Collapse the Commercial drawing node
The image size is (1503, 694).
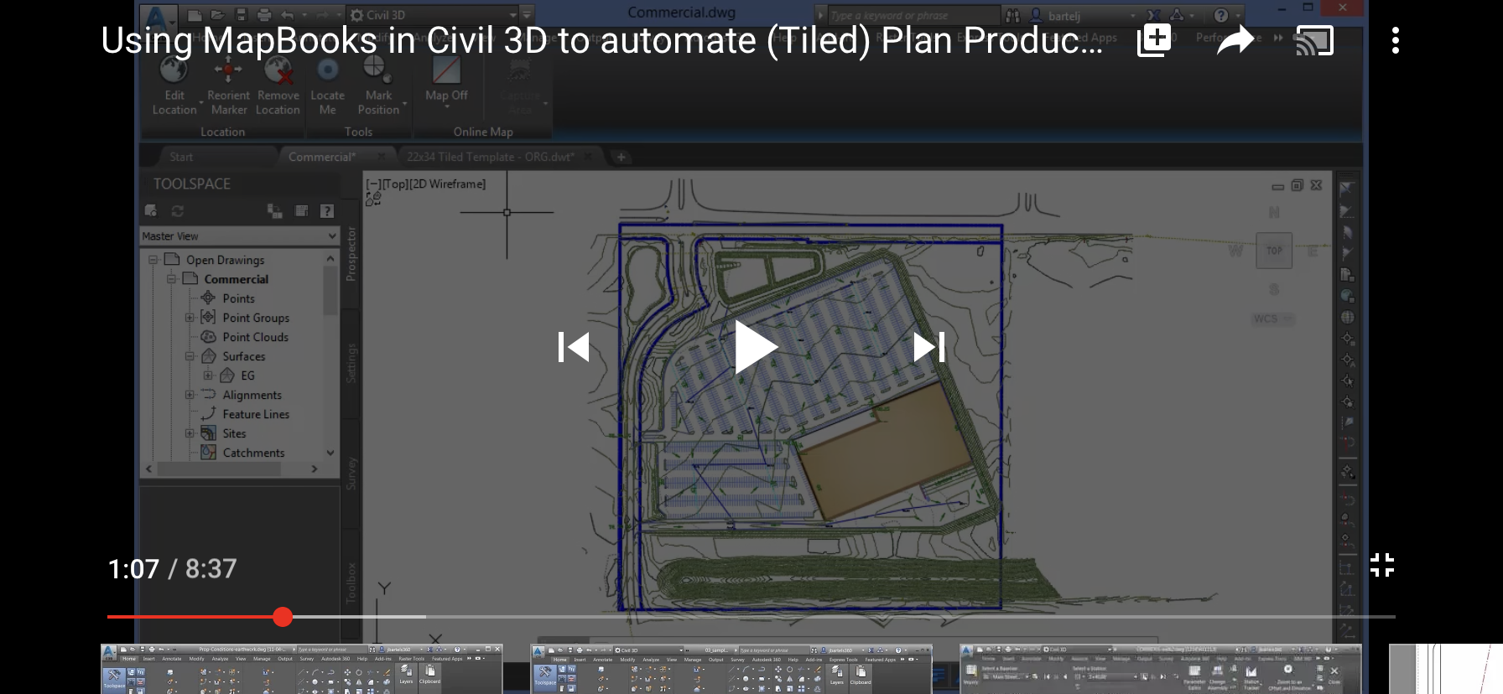pos(171,279)
